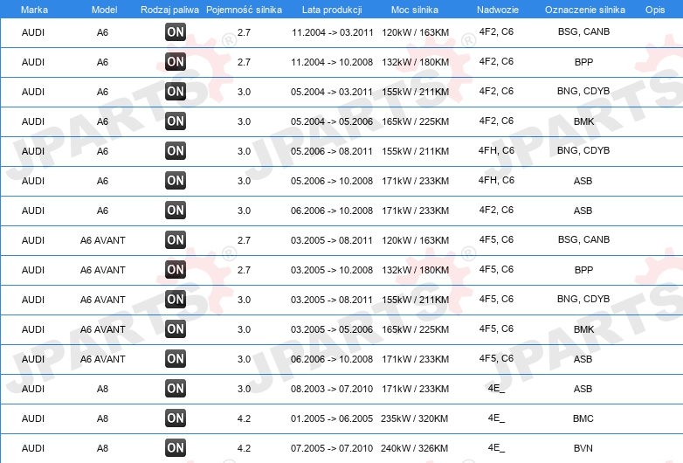Click the ON icon in the A6 4FH ASB row
Image resolution: width=683 pixels, height=463 pixels.
(x=176, y=180)
